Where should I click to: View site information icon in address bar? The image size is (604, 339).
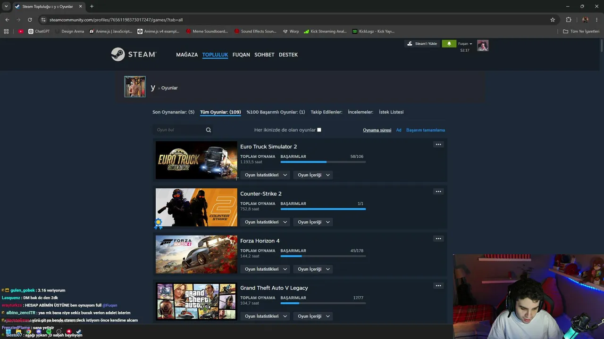[43, 20]
